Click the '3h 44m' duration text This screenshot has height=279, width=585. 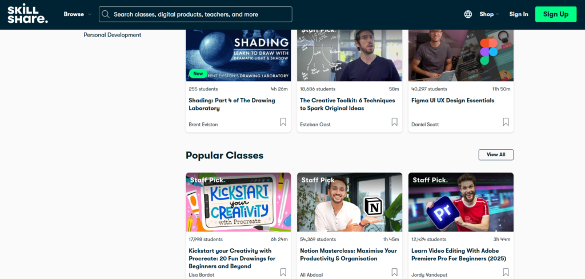[502, 239]
